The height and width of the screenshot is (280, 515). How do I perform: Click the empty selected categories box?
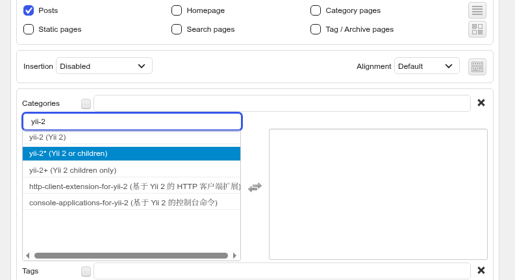378,194
